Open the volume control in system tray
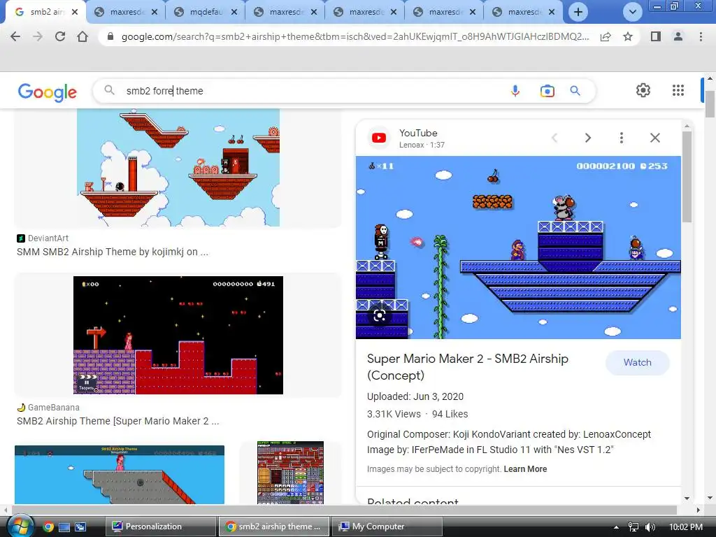 (650, 527)
